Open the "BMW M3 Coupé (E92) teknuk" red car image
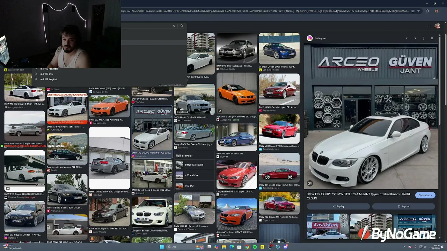 [x=279, y=129]
